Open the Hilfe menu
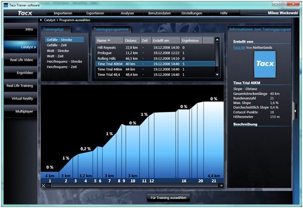 224,13
